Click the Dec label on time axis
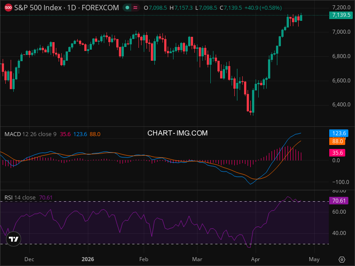Image resolution: width=355 pixels, height=266 pixels. point(29,259)
